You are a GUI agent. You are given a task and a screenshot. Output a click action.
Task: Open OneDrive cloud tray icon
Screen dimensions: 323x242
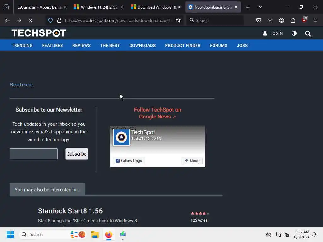coord(269,234)
